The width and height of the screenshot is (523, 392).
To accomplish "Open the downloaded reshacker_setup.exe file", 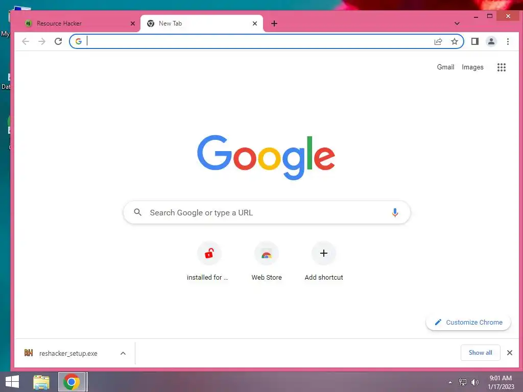I will coord(68,353).
